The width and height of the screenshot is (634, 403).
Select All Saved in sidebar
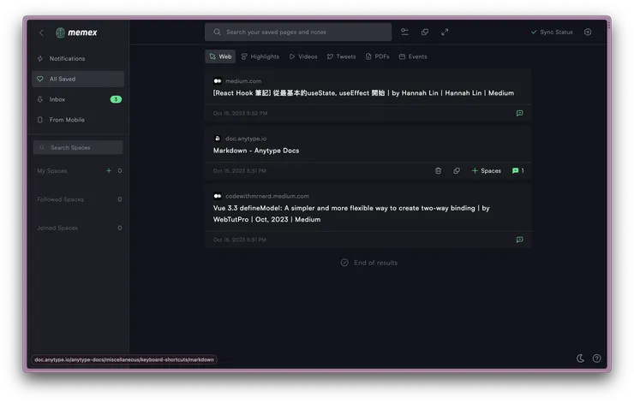(x=78, y=80)
